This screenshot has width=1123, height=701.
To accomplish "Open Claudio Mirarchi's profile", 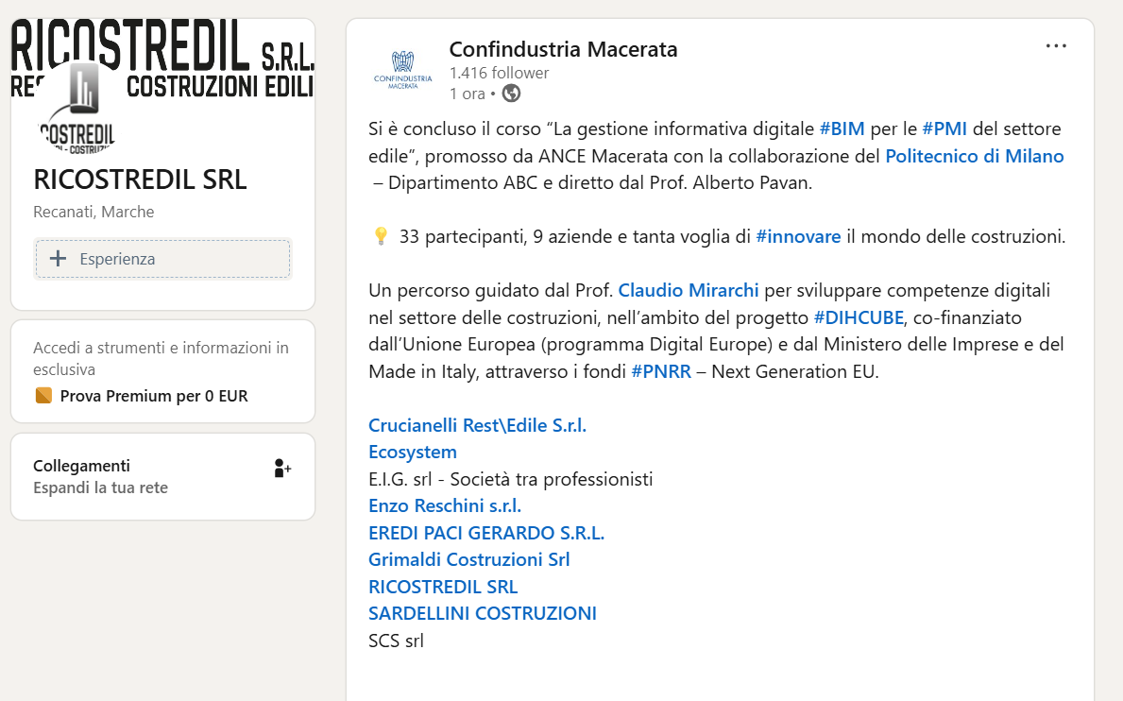I will pyautogui.click(x=688, y=290).
